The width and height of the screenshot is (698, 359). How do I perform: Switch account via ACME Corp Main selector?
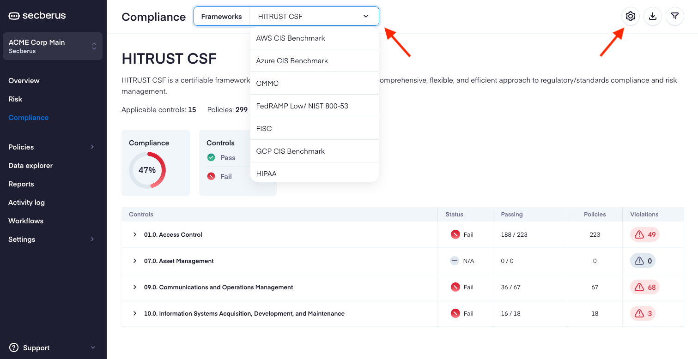(x=53, y=46)
